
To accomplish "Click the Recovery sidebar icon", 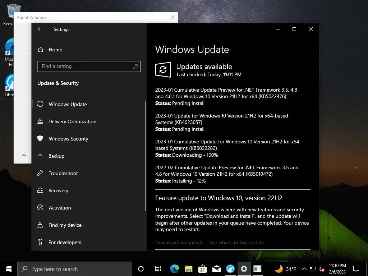I will 40,190.
